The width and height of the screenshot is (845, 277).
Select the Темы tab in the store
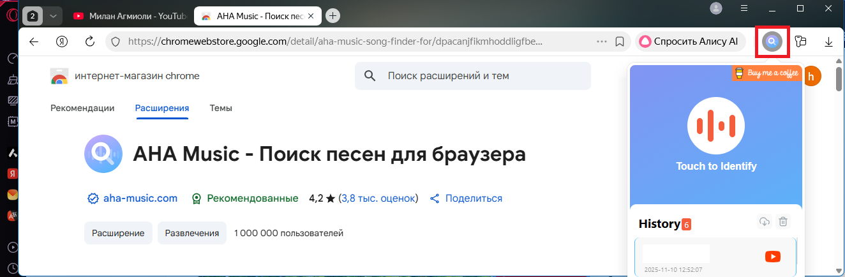click(221, 109)
